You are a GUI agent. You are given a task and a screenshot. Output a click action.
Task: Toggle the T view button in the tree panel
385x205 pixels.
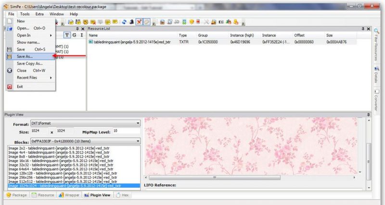pos(67,35)
